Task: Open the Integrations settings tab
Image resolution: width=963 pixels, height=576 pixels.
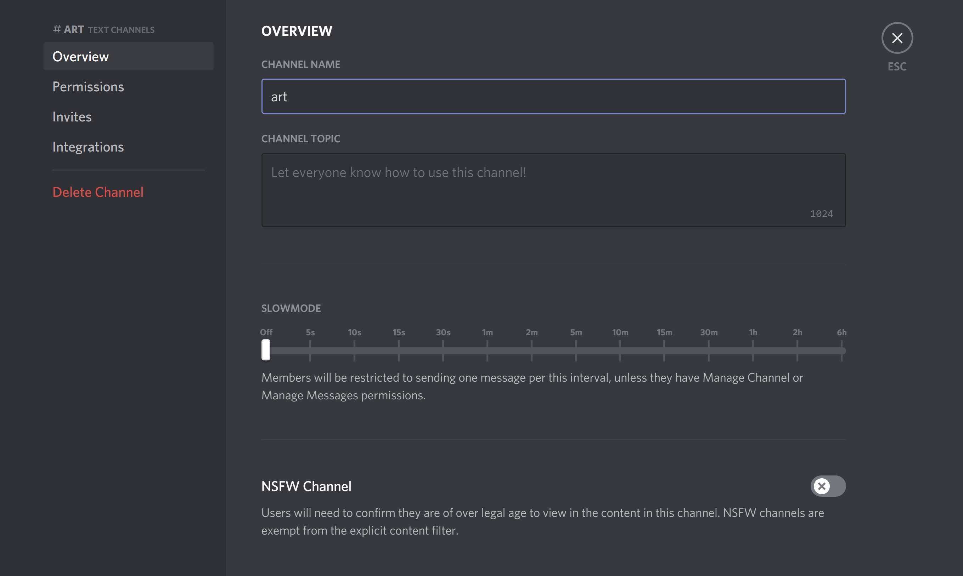Action: click(x=129, y=147)
